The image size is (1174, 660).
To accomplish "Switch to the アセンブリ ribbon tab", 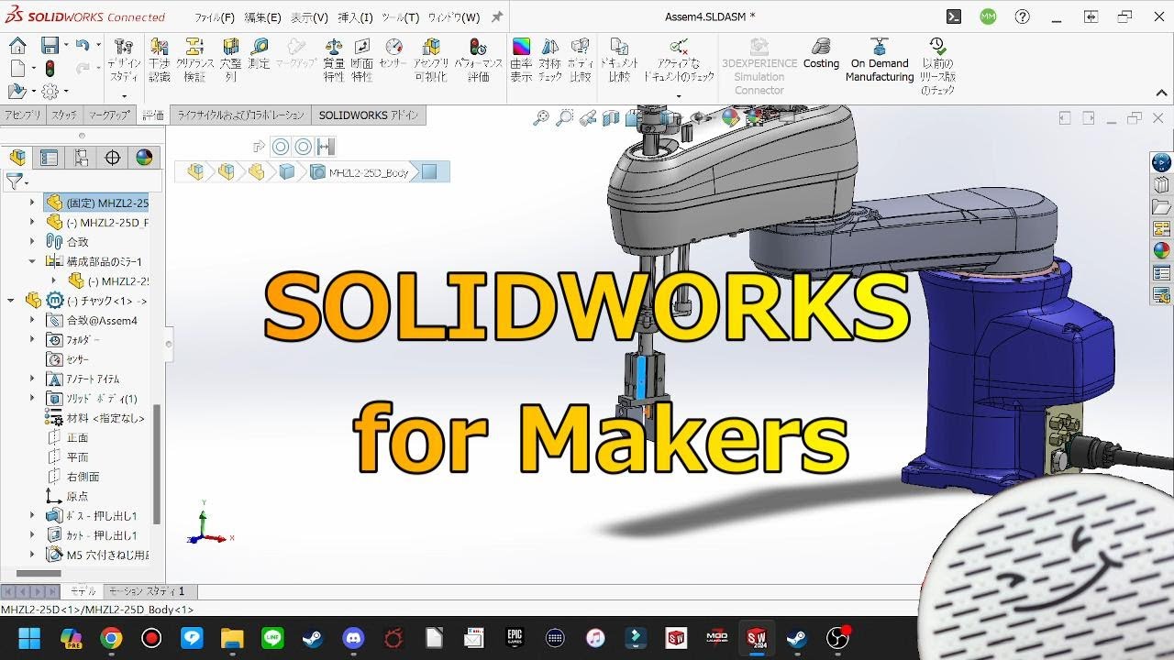I will coord(22,115).
